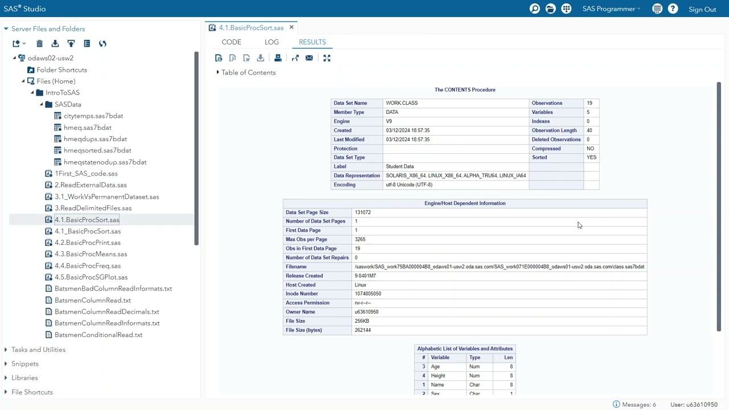729x410 pixels.
Task: Select 2.ReadExternalData.sas file
Action: coord(91,185)
